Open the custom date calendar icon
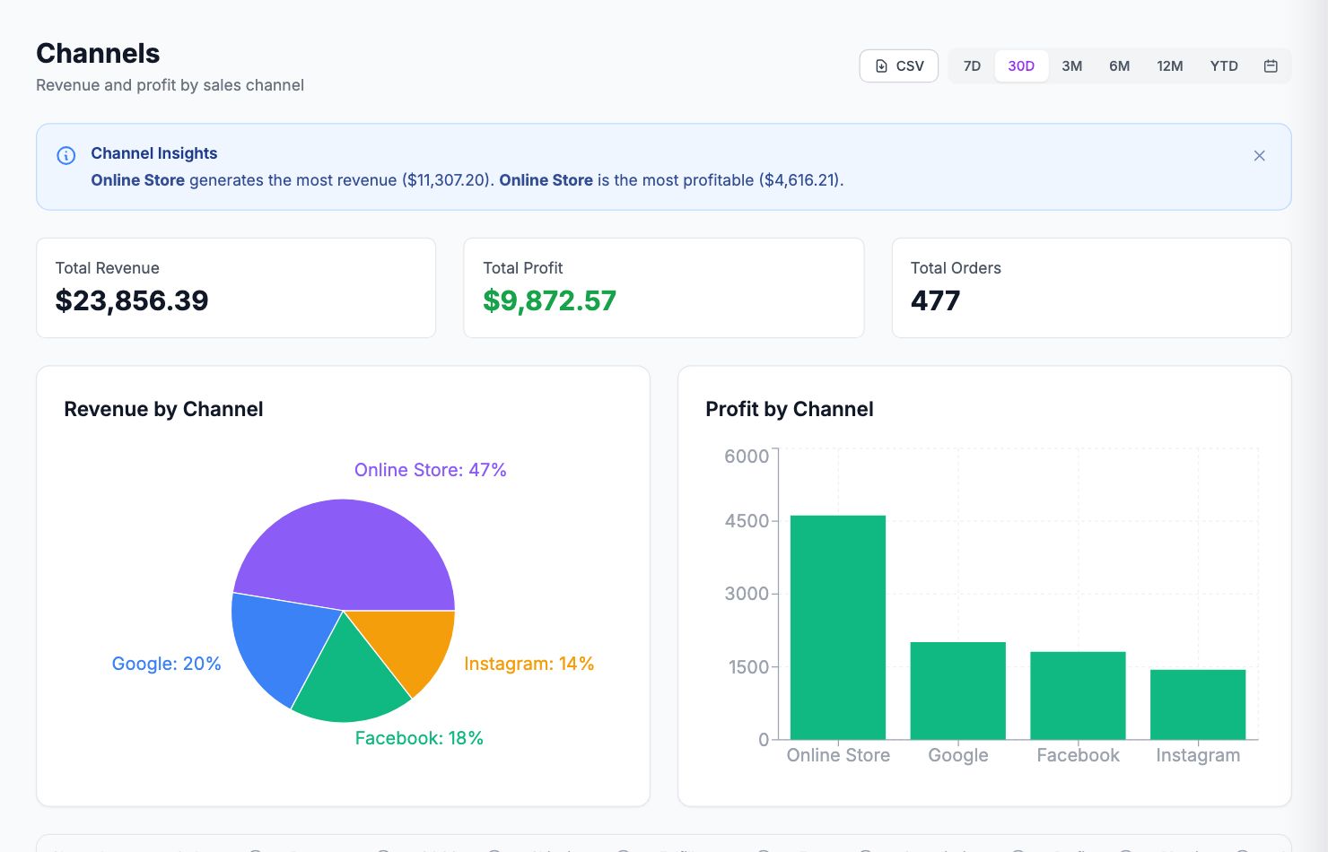Screen dimensions: 1328x852 click(1271, 65)
